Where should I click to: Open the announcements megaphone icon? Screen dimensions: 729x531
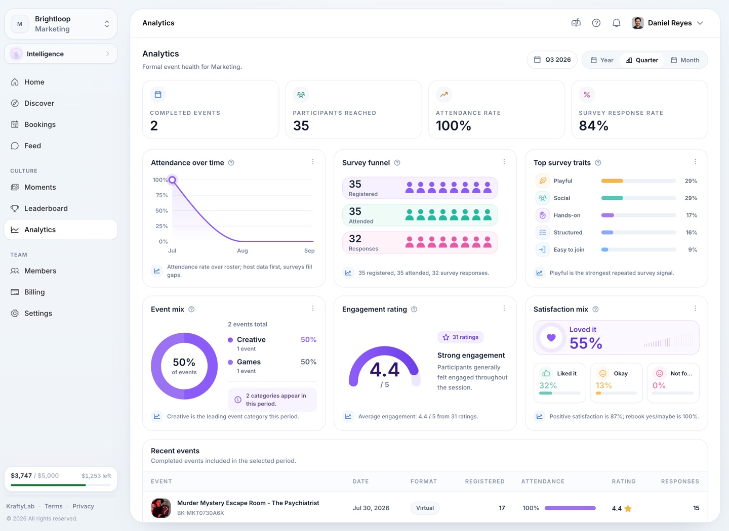pyautogui.click(x=576, y=23)
